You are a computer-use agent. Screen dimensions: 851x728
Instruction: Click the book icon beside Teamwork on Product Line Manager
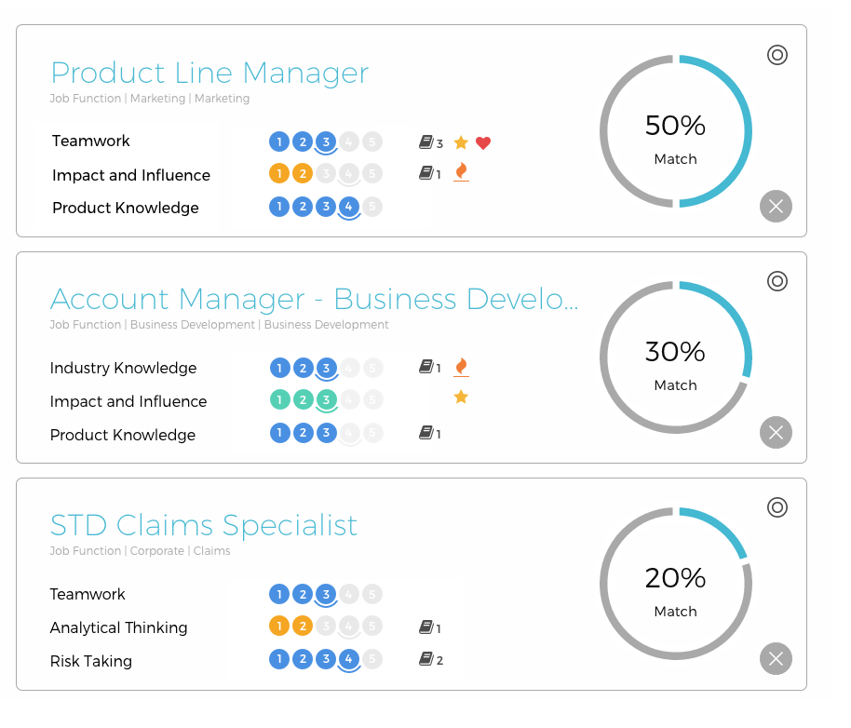[x=424, y=143]
